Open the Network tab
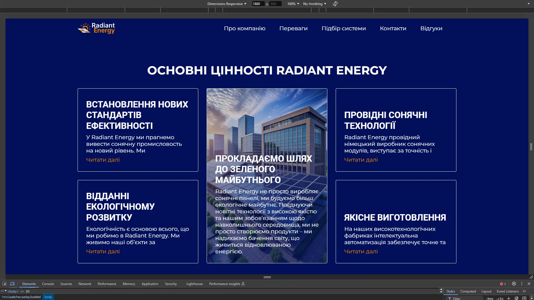This screenshot has height=300, width=534. pos(85,284)
